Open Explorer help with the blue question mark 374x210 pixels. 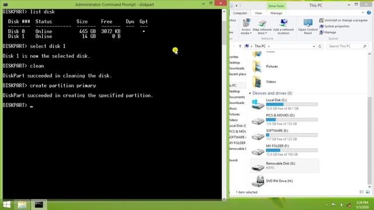pos(369,13)
